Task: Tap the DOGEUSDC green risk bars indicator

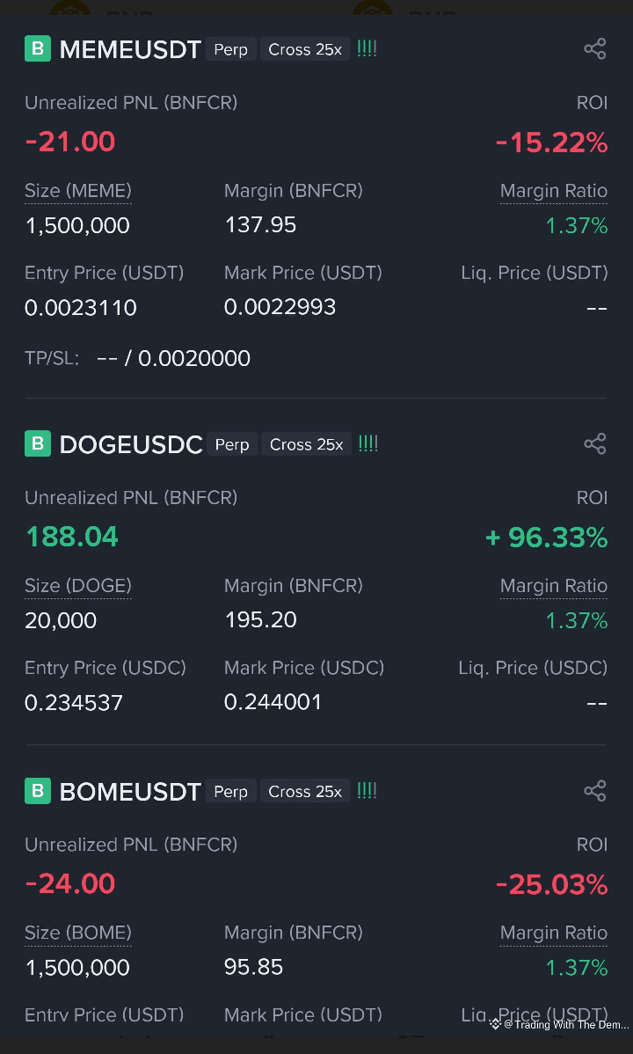Action: click(368, 444)
